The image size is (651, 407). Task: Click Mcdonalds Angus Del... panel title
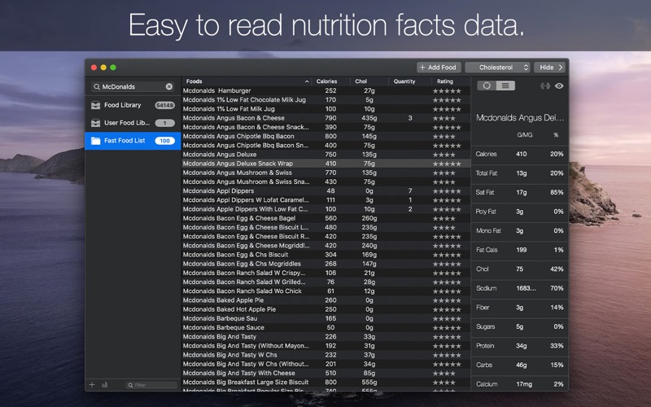click(x=520, y=118)
